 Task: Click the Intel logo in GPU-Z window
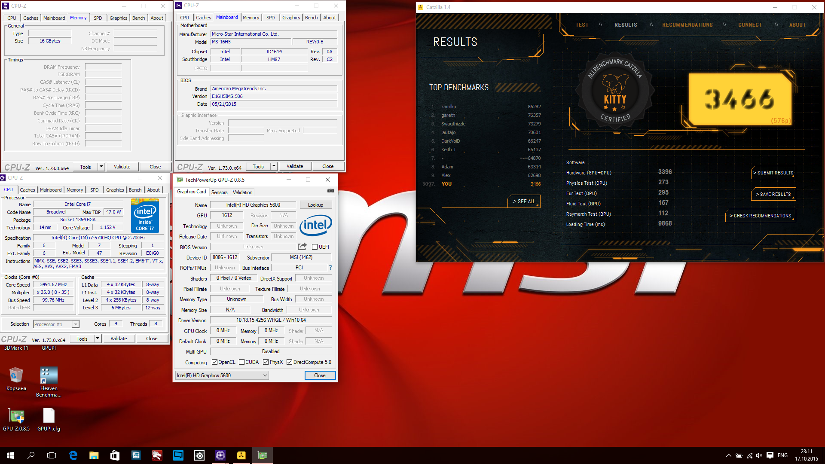click(316, 226)
